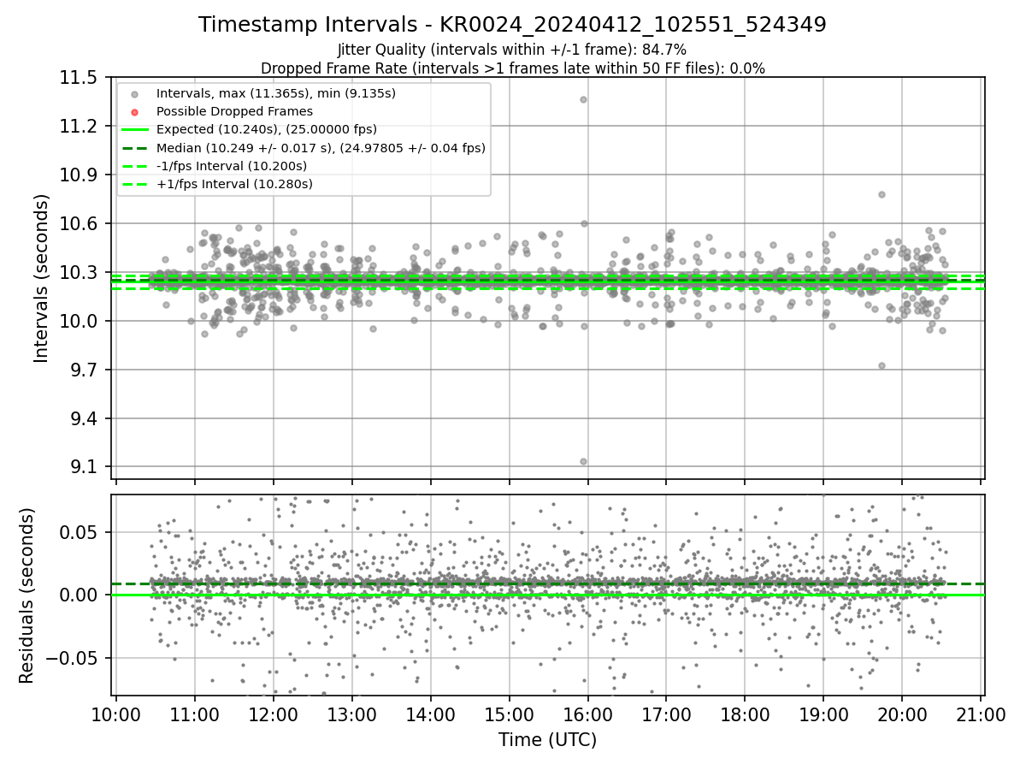The image size is (1026, 770).
Task: Click the 'Intervals (seconds)' y-axis label
Action: coord(41,278)
